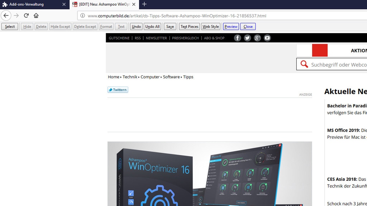
Task: Close the Add-ons-Verwaltung tab
Action: point(64,4)
